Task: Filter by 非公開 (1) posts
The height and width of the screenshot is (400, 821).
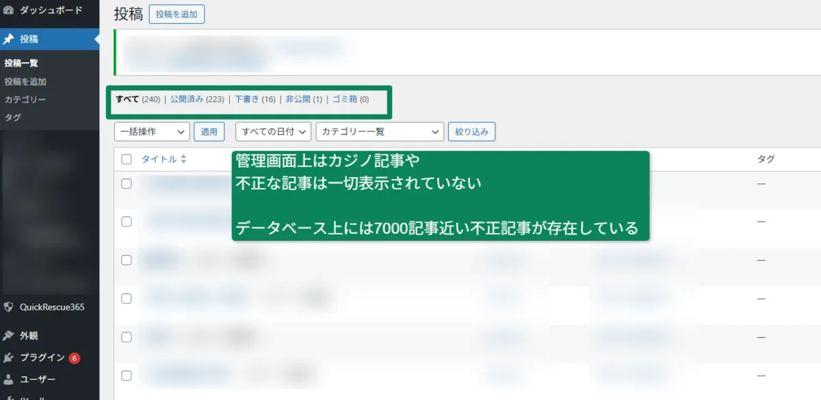Action: pos(304,99)
